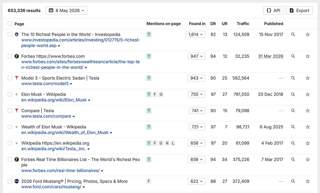Image resolution: width=320 pixels, height=193 pixels.
Task: Click the G mention badge in Elon Musk row
Action: coord(161,94)
